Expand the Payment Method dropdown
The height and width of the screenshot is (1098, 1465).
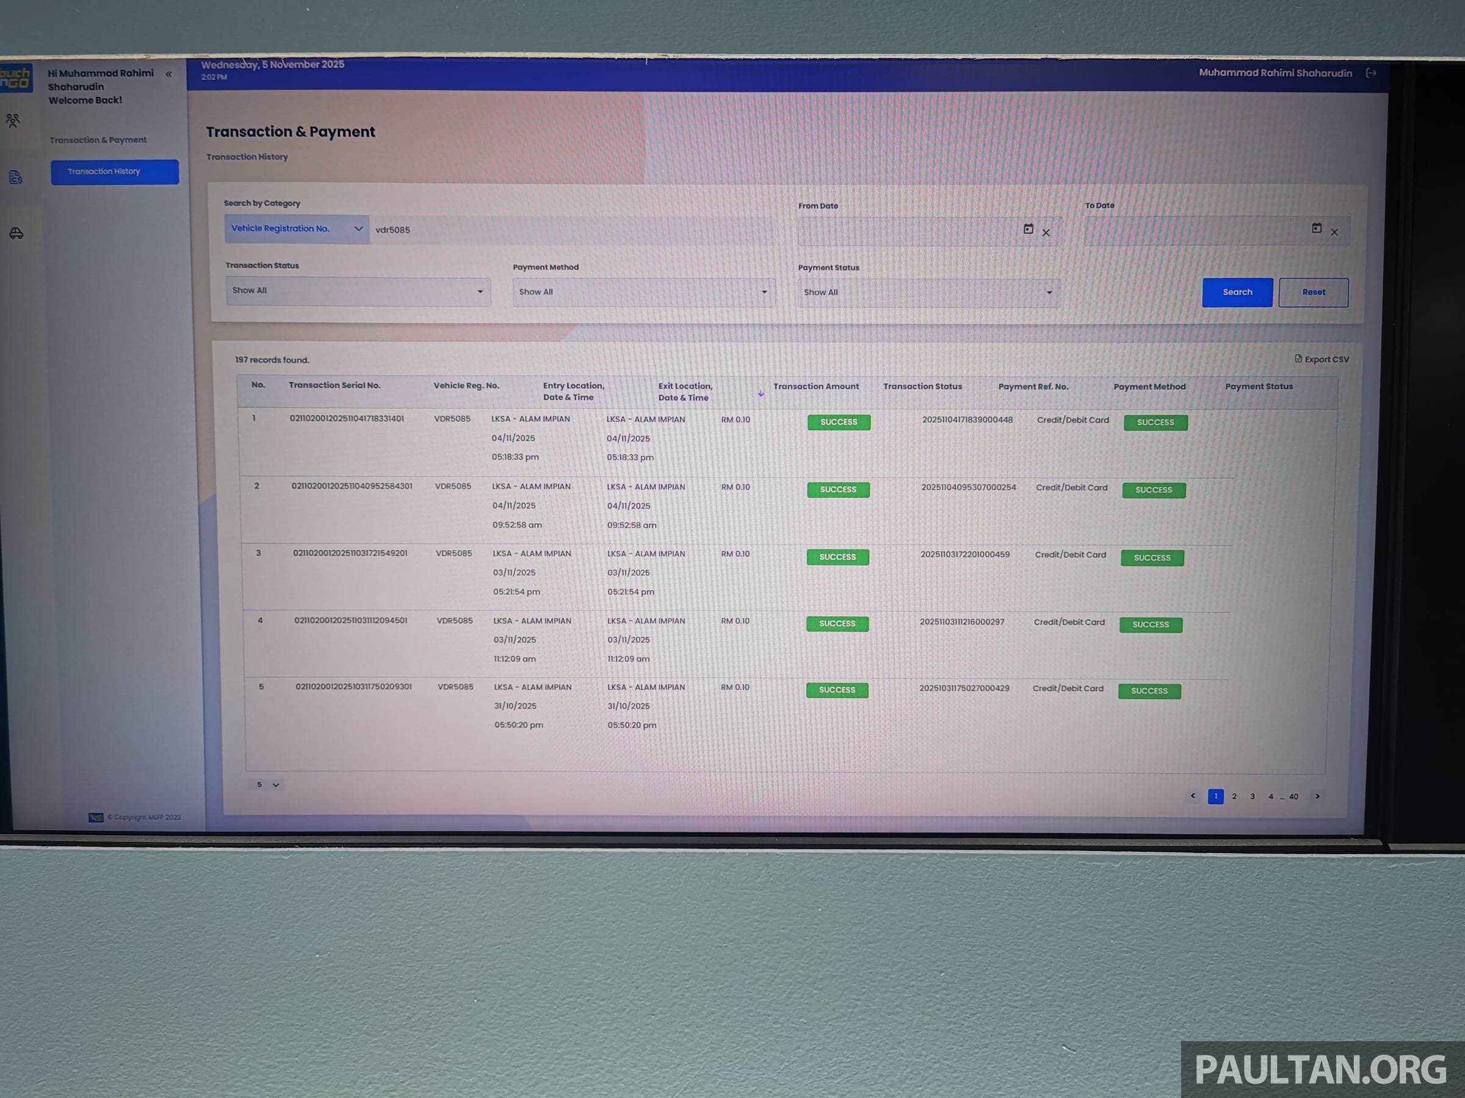tap(643, 293)
